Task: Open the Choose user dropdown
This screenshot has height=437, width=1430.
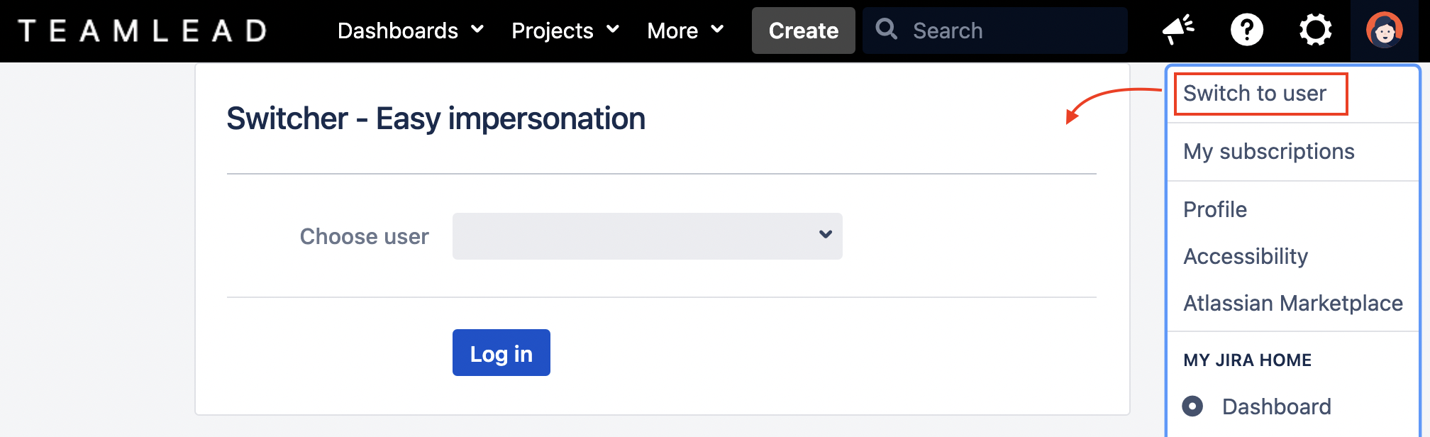Action: click(x=647, y=236)
